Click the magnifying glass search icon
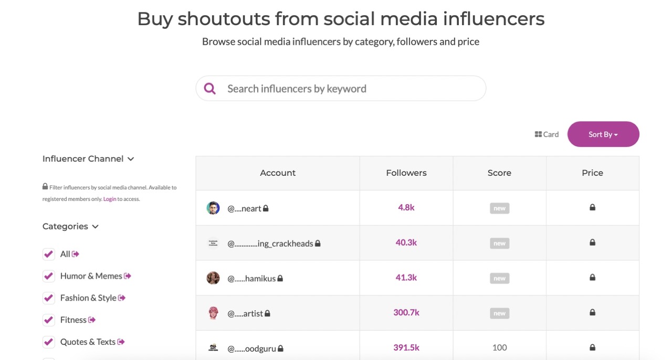 click(210, 89)
